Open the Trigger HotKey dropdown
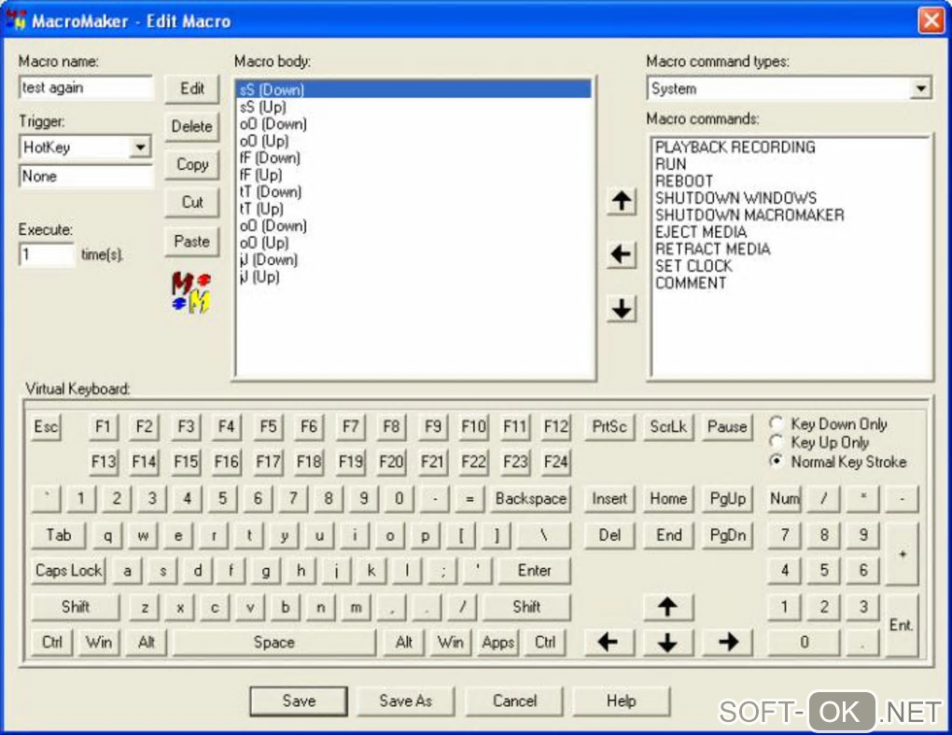The height and width of the screenshot is (735, 952). (x=140, y=146)
